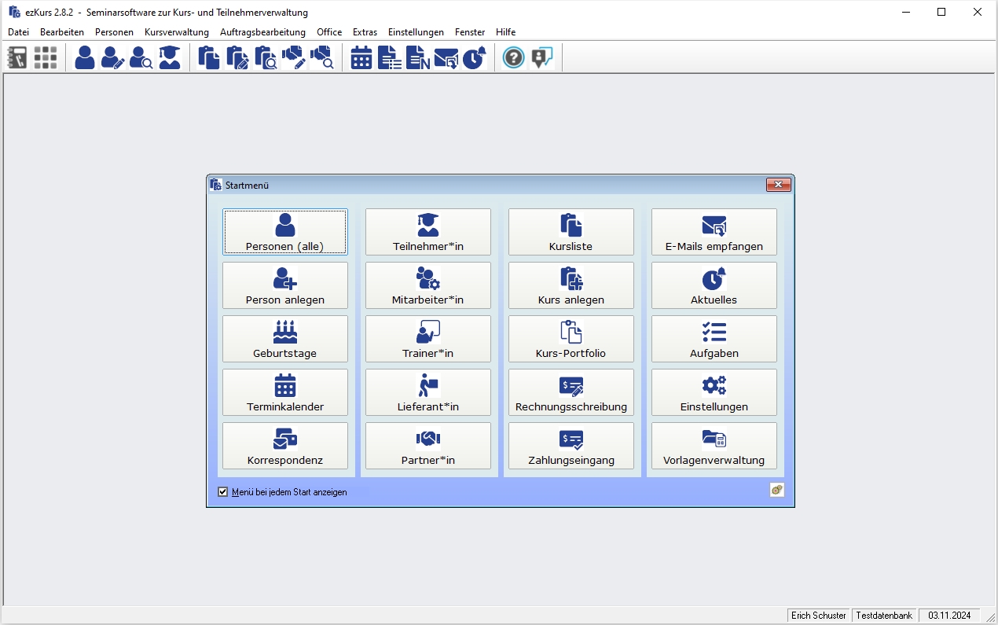Open the Terminkalender button
The image size is (998, 625).
pos(285,392)
